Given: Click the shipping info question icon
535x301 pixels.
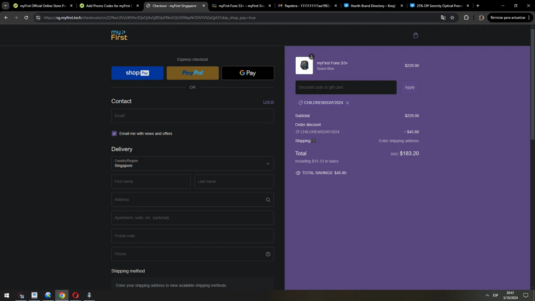Looking at the screenshot, I should (314, 141).
